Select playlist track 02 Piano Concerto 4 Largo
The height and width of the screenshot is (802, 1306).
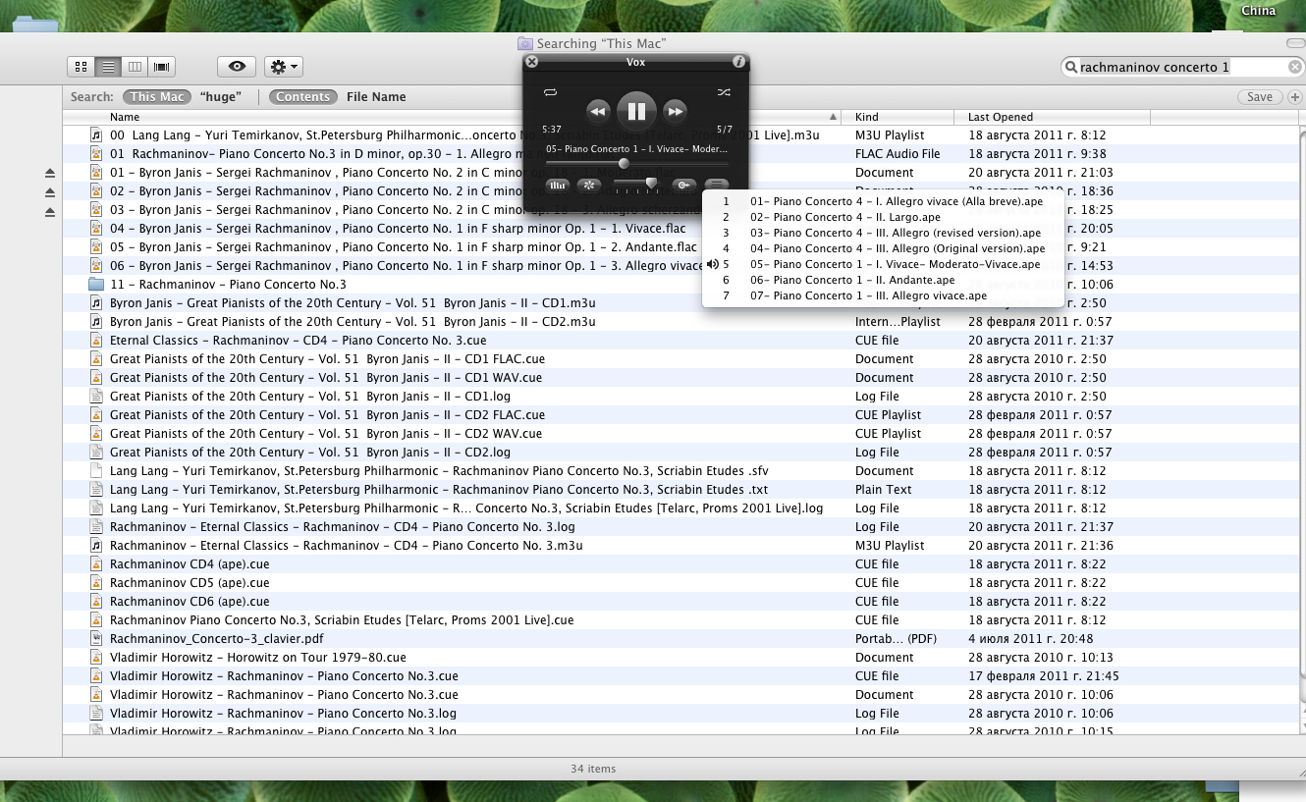pyautogui.click(x=883, y=217)
